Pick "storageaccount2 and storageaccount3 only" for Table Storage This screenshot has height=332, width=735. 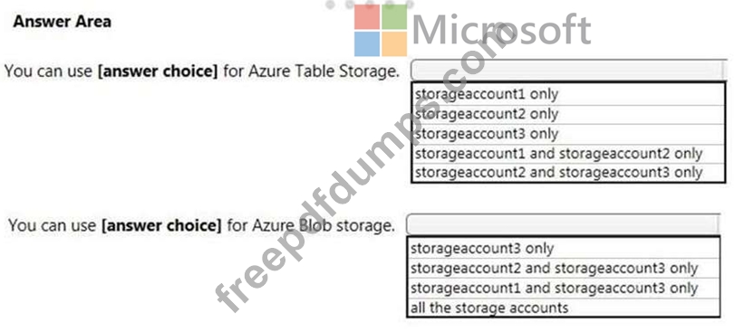[x=568, y=173]
